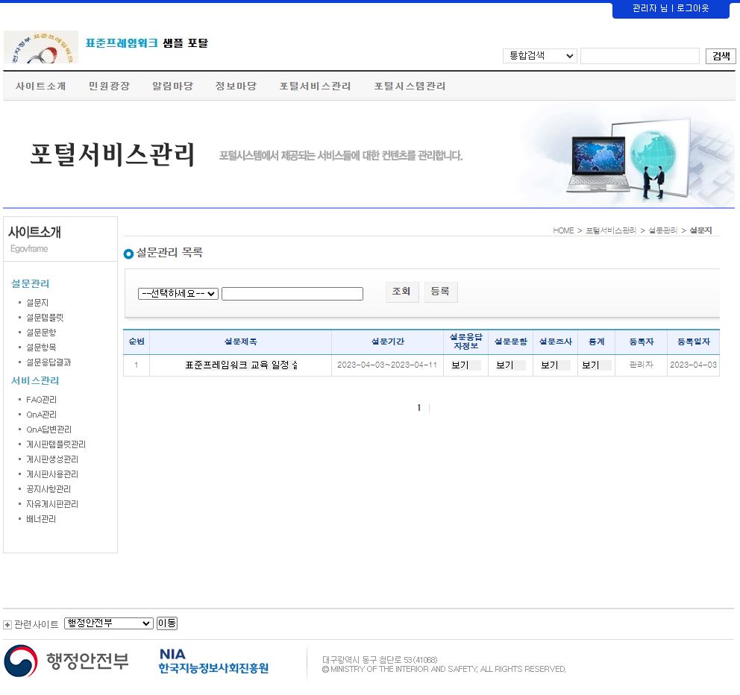The width and height of the screenshot is (740, 695).
Task: Open the 민원광장 top menu
Action: (109, 87)
